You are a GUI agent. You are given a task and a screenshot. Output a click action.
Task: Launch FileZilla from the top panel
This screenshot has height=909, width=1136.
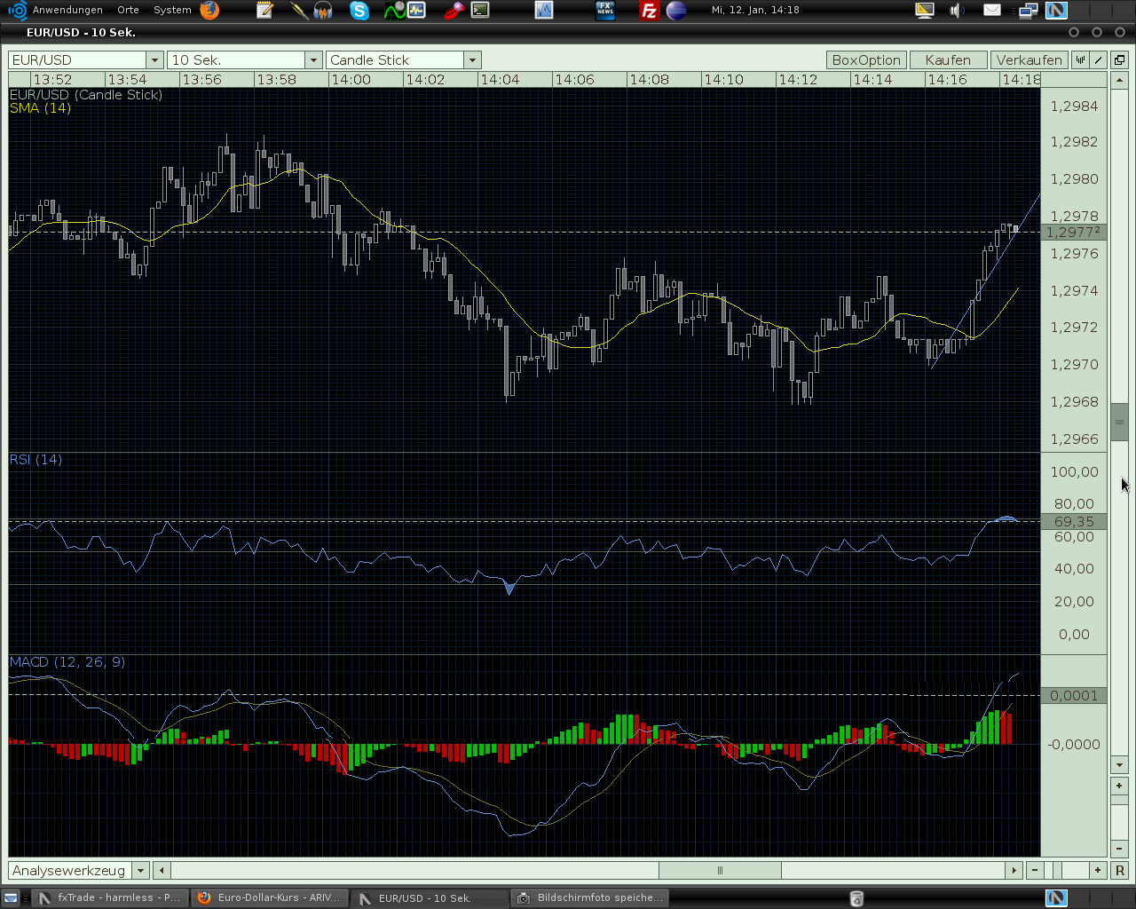pyautogui.click(x=650, y=11)
